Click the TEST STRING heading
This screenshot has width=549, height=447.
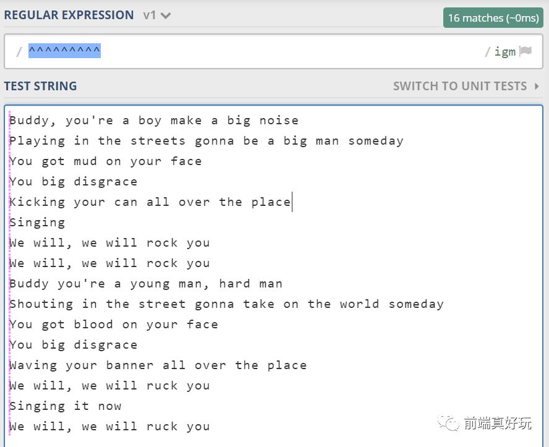coord(41,86)
